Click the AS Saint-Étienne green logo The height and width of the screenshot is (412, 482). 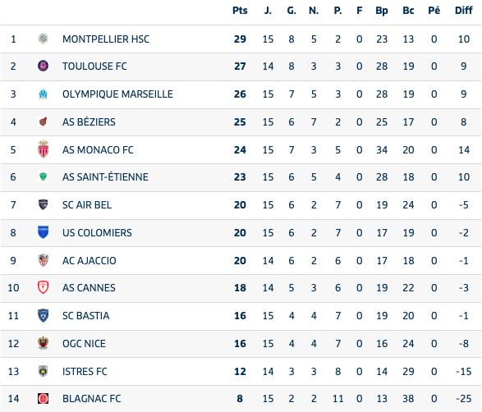43,176
